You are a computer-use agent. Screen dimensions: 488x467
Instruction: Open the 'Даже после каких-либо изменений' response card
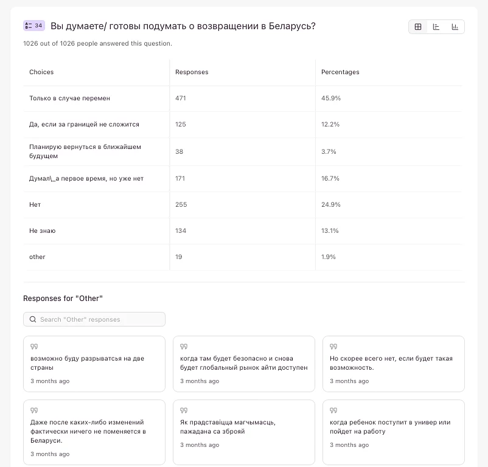pos(94,432)
